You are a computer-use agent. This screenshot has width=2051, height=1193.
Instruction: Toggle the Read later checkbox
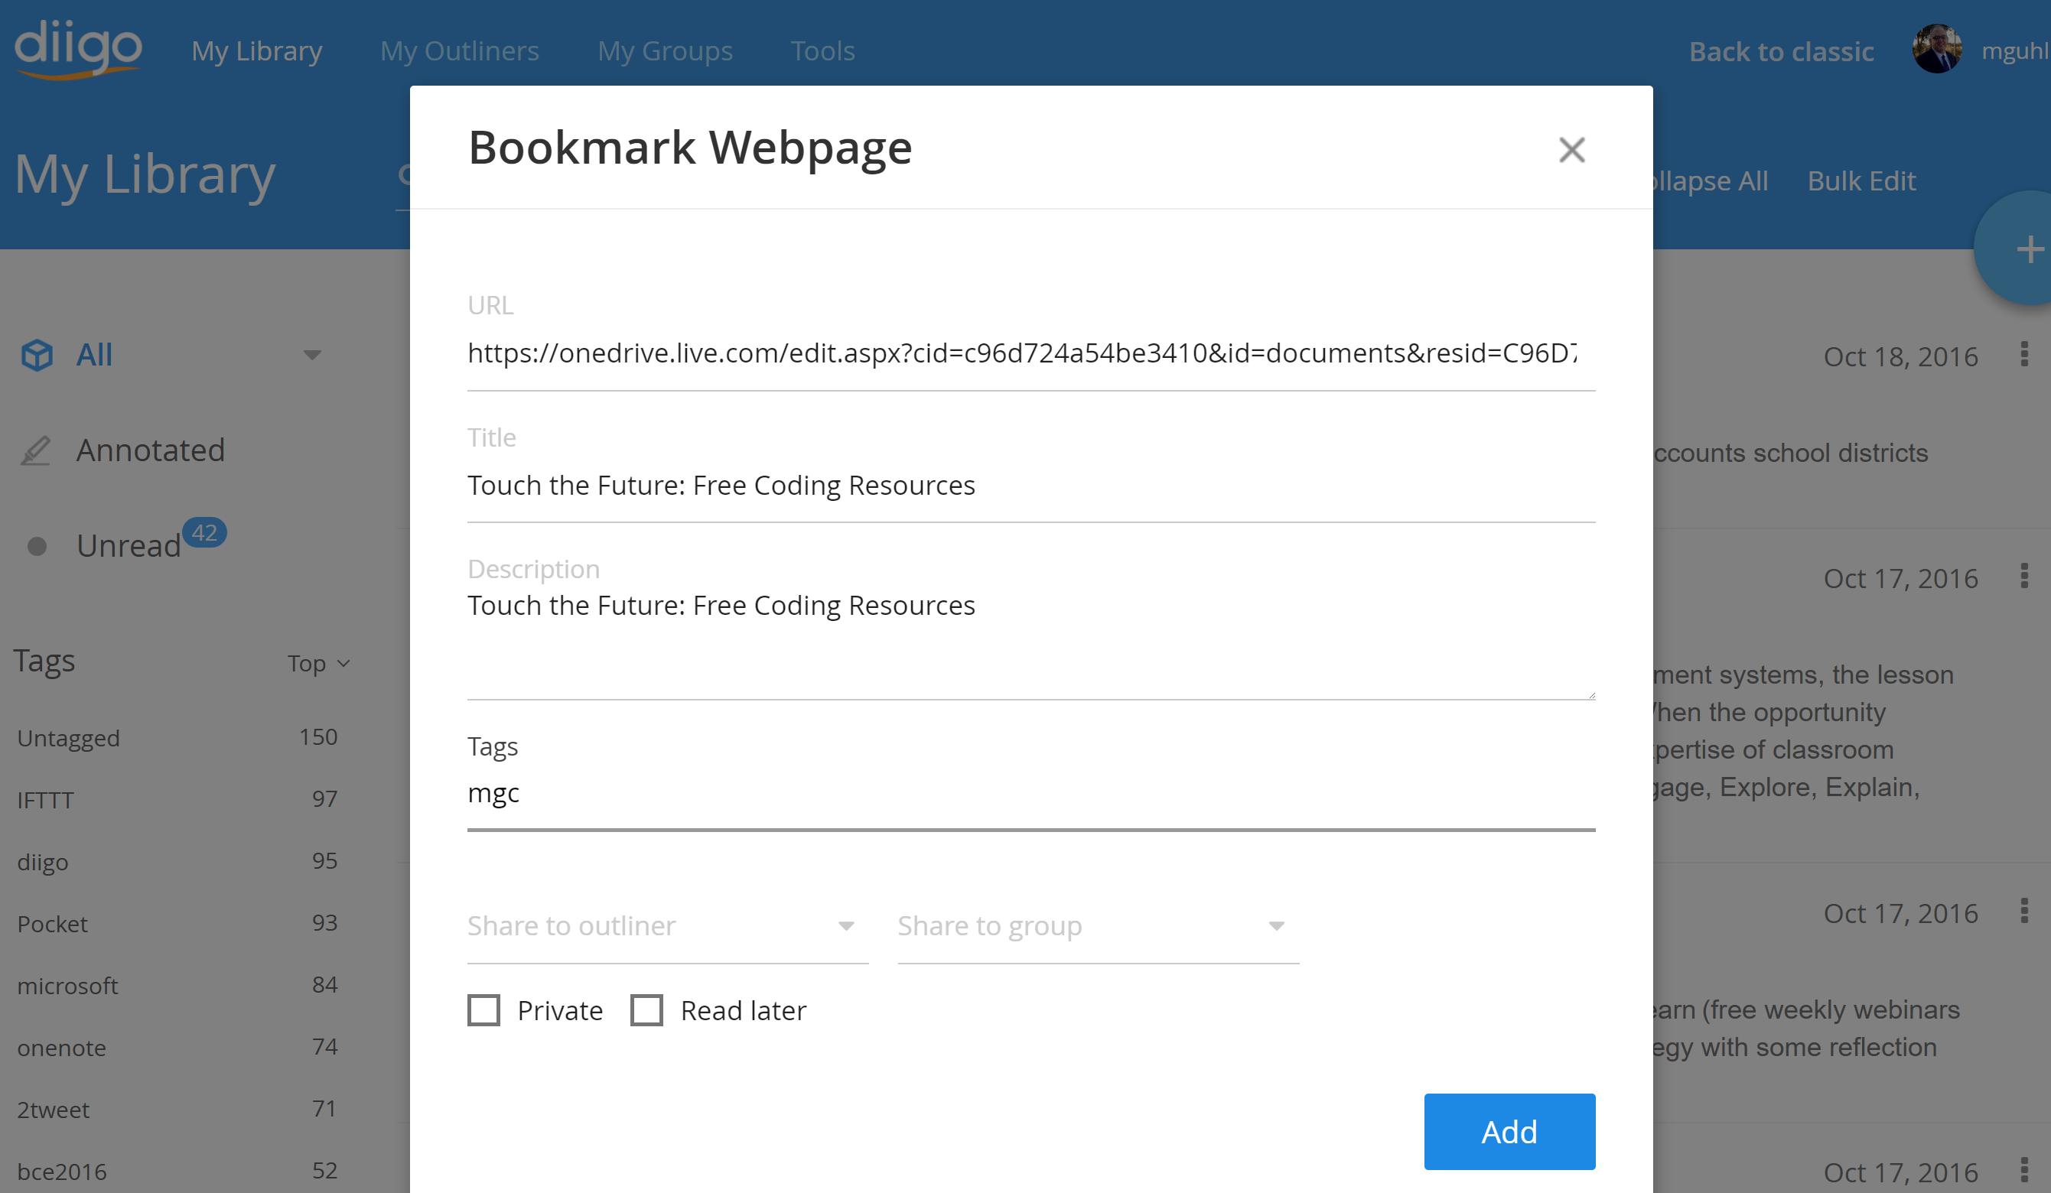point(646,1010)
